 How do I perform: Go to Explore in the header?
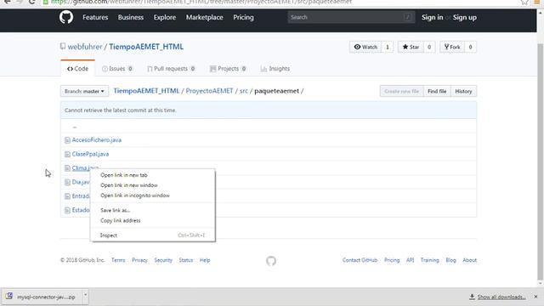(165, 17)
